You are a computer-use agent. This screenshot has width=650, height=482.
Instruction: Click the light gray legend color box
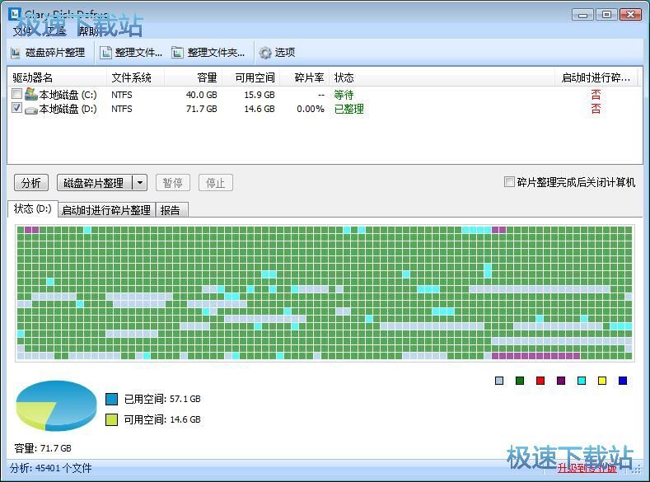[x=499, y=381]
